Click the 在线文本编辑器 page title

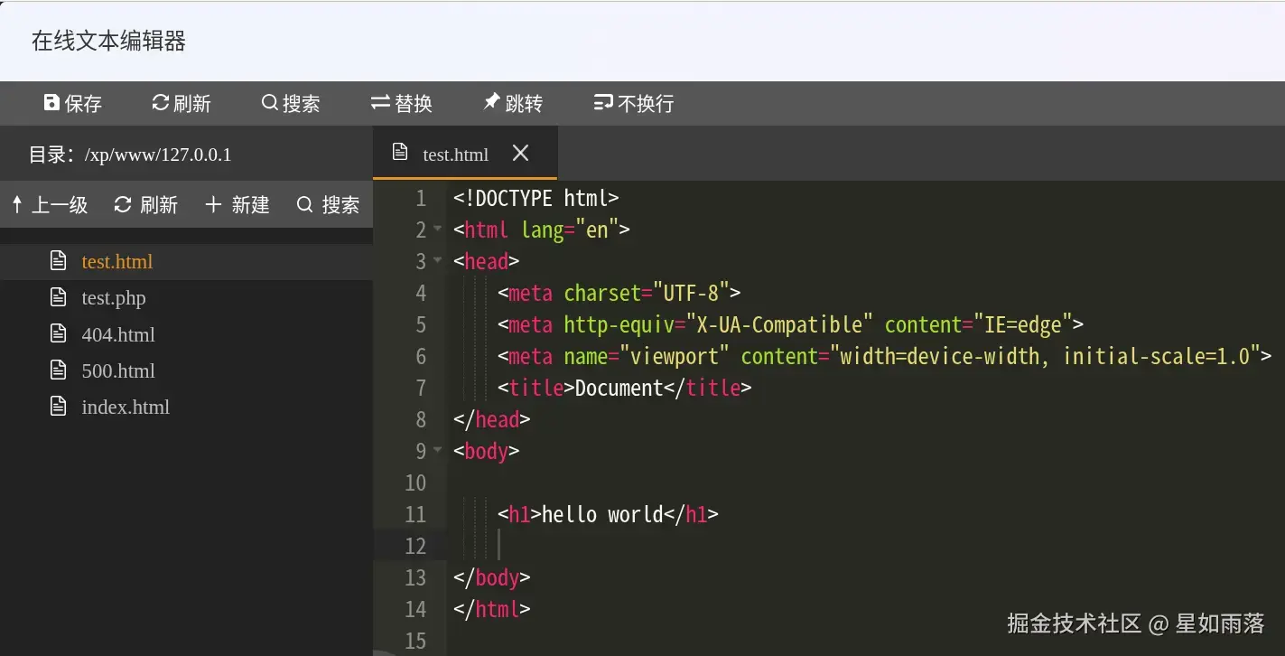click(x=108, y=41)
